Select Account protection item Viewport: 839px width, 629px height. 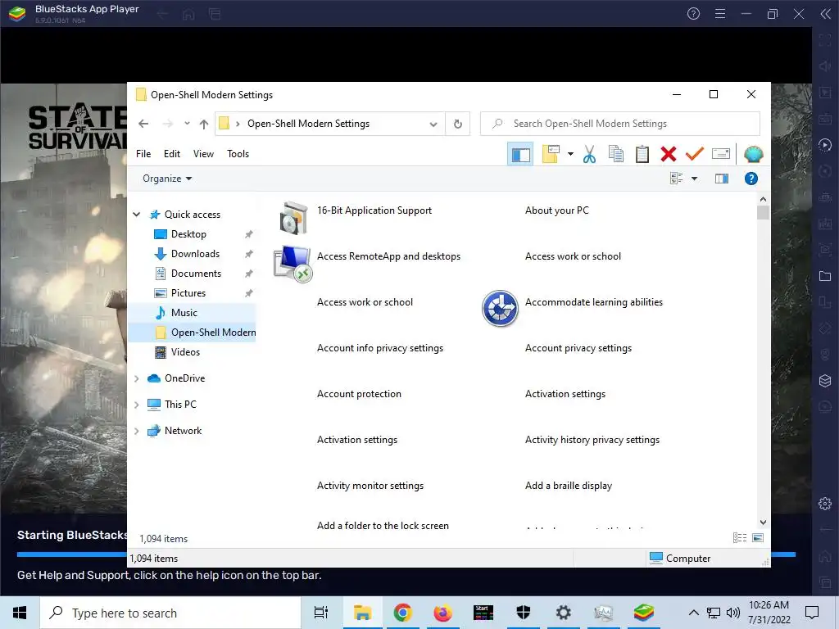point(359,394)
